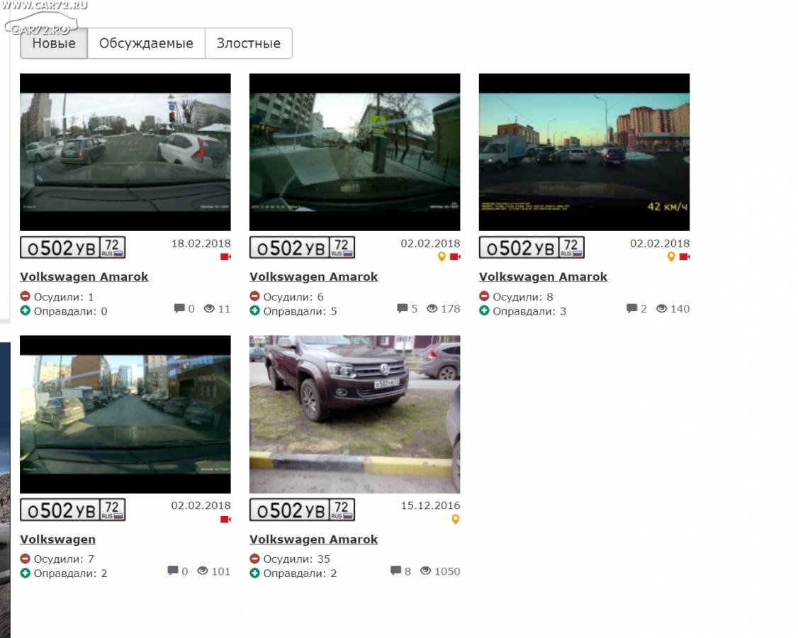The width and height of the screenshot is (798, 638).
Task: Open comments icon showing 5 comments
Action: [402, 308]
